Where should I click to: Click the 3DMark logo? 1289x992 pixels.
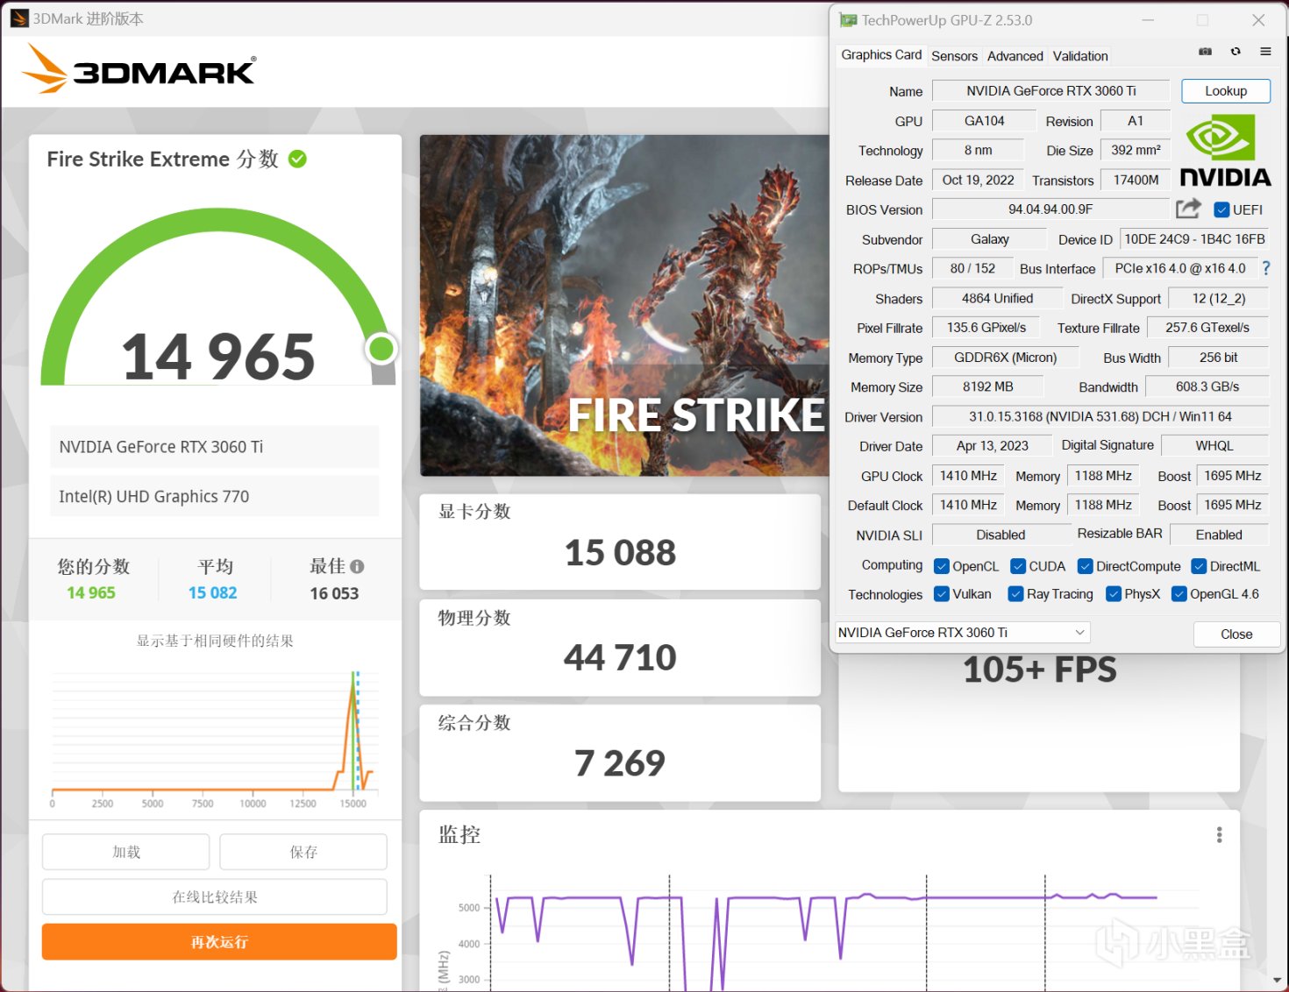click(x=139, y=68)
